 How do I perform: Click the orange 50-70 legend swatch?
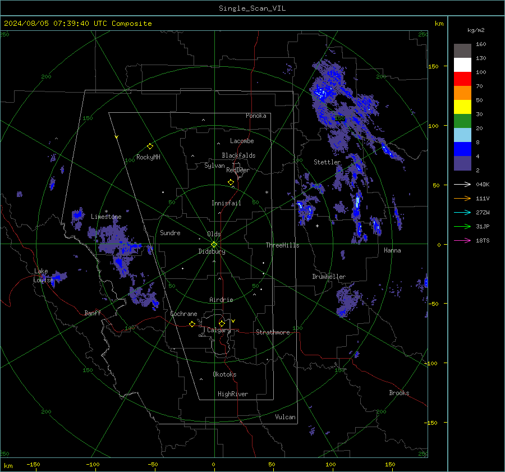[462, 93]
